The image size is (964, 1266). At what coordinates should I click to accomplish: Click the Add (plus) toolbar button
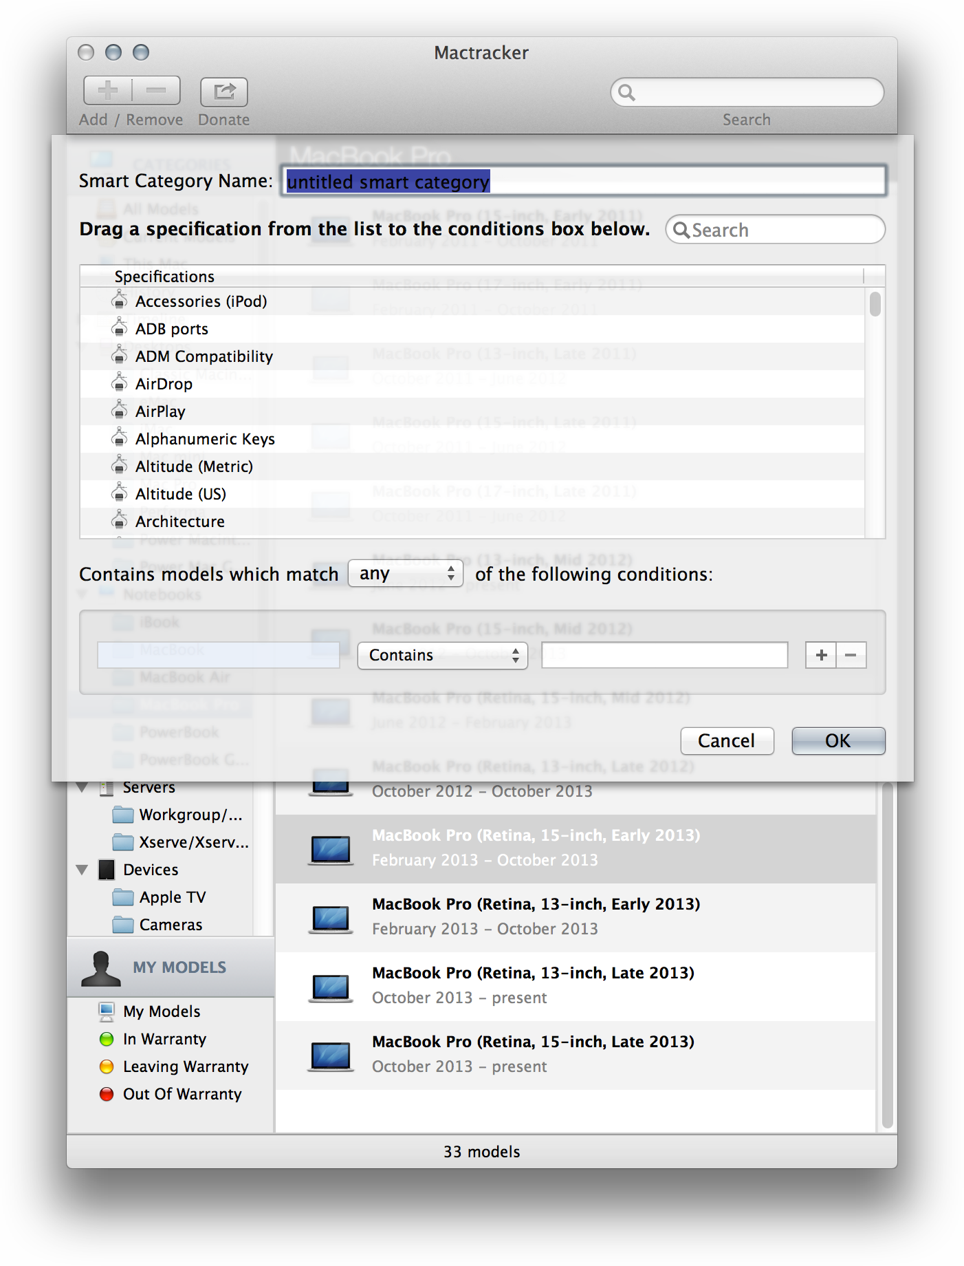click(x=108, y=90)
